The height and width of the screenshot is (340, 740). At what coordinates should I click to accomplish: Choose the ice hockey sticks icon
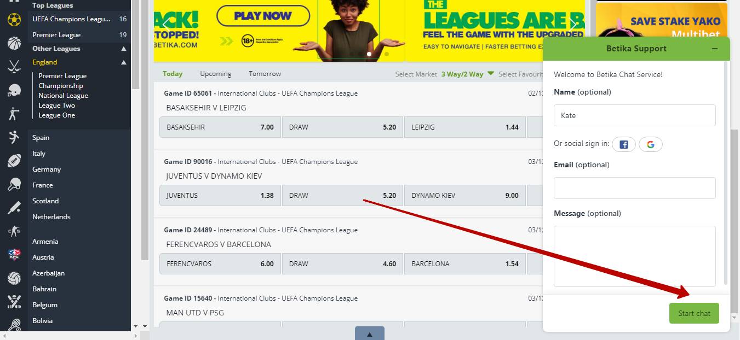(x=14, y=67)
